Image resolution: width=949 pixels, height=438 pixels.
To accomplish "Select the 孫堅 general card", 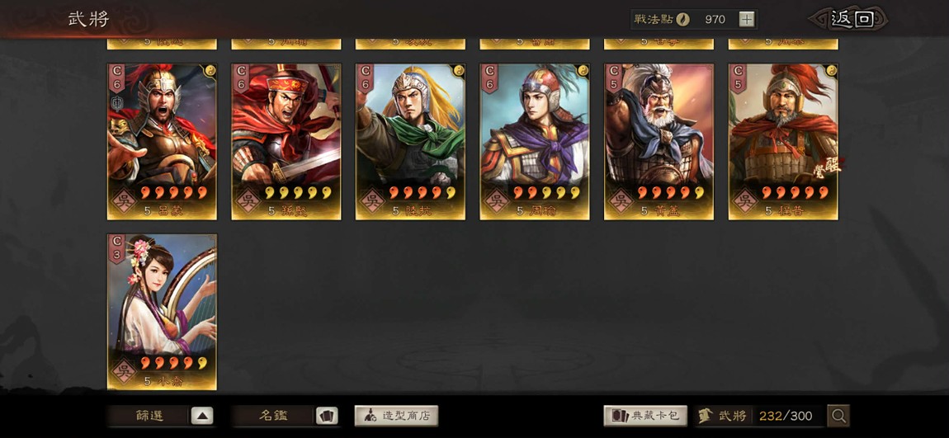I will click(286, 142).
